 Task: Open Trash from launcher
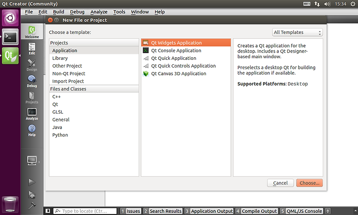[10, 205]
